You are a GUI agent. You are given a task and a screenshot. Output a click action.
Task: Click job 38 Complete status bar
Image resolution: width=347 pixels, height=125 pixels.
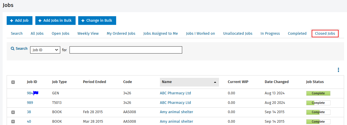coord(318,112)
